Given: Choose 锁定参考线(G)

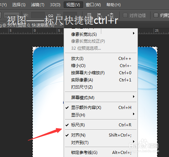Looking at the screenshot, I should coord(101,153).
